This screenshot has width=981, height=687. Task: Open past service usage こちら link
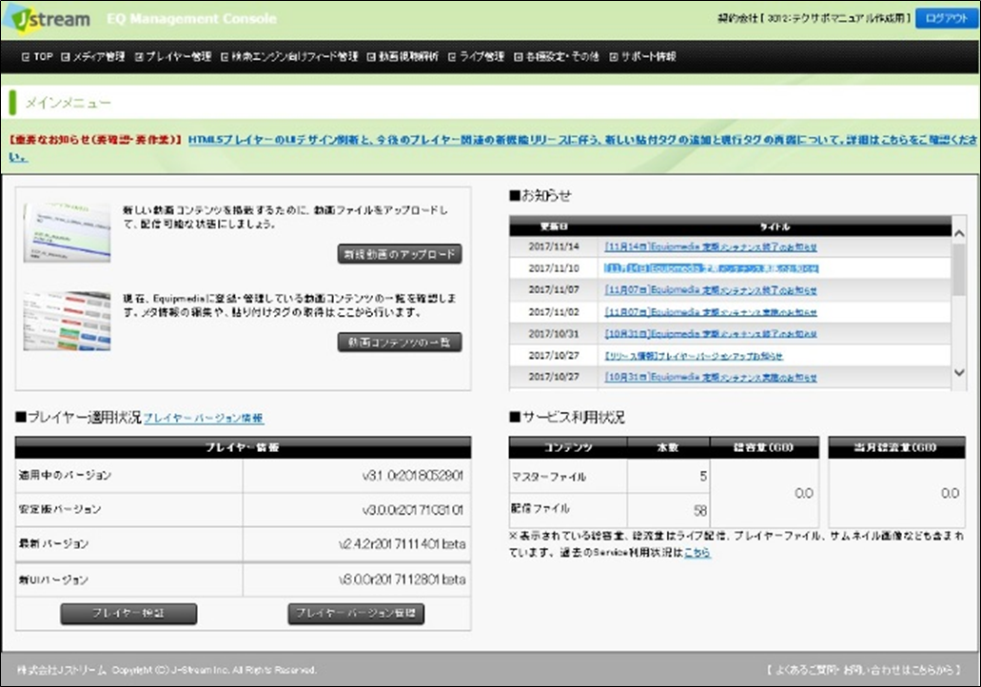pyautogui.click(x=697, y=553)
